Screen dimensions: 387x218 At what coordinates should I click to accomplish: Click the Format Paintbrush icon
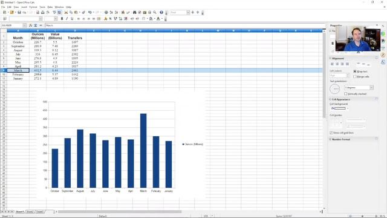coord(83,12)
